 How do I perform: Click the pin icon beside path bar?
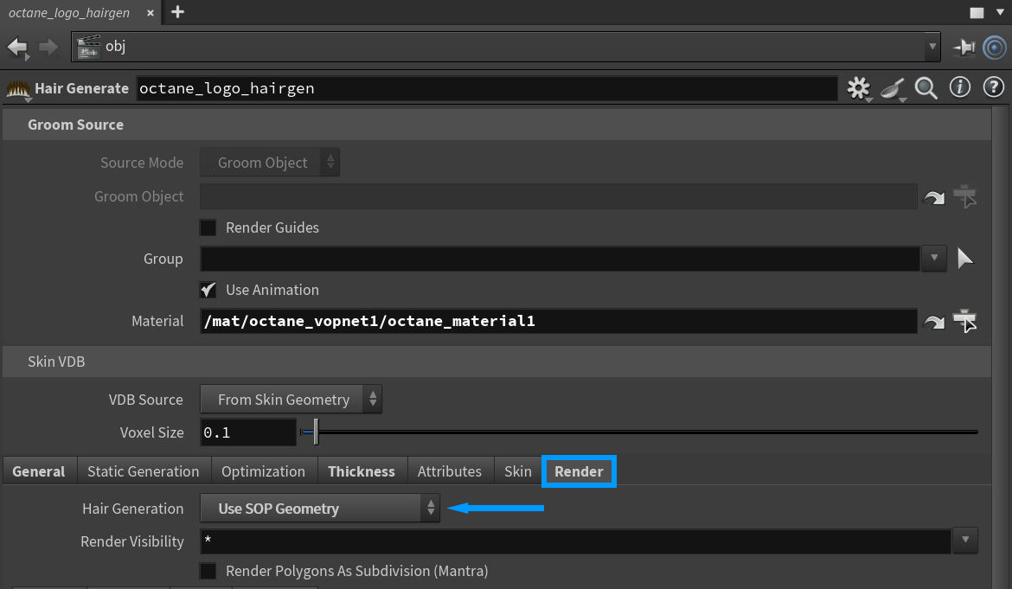(964, 48)
